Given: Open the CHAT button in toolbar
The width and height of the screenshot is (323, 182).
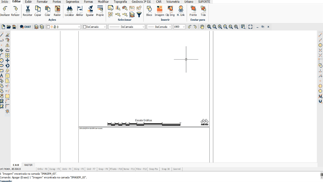Looking at the screenshot, I should click(25, 27).
